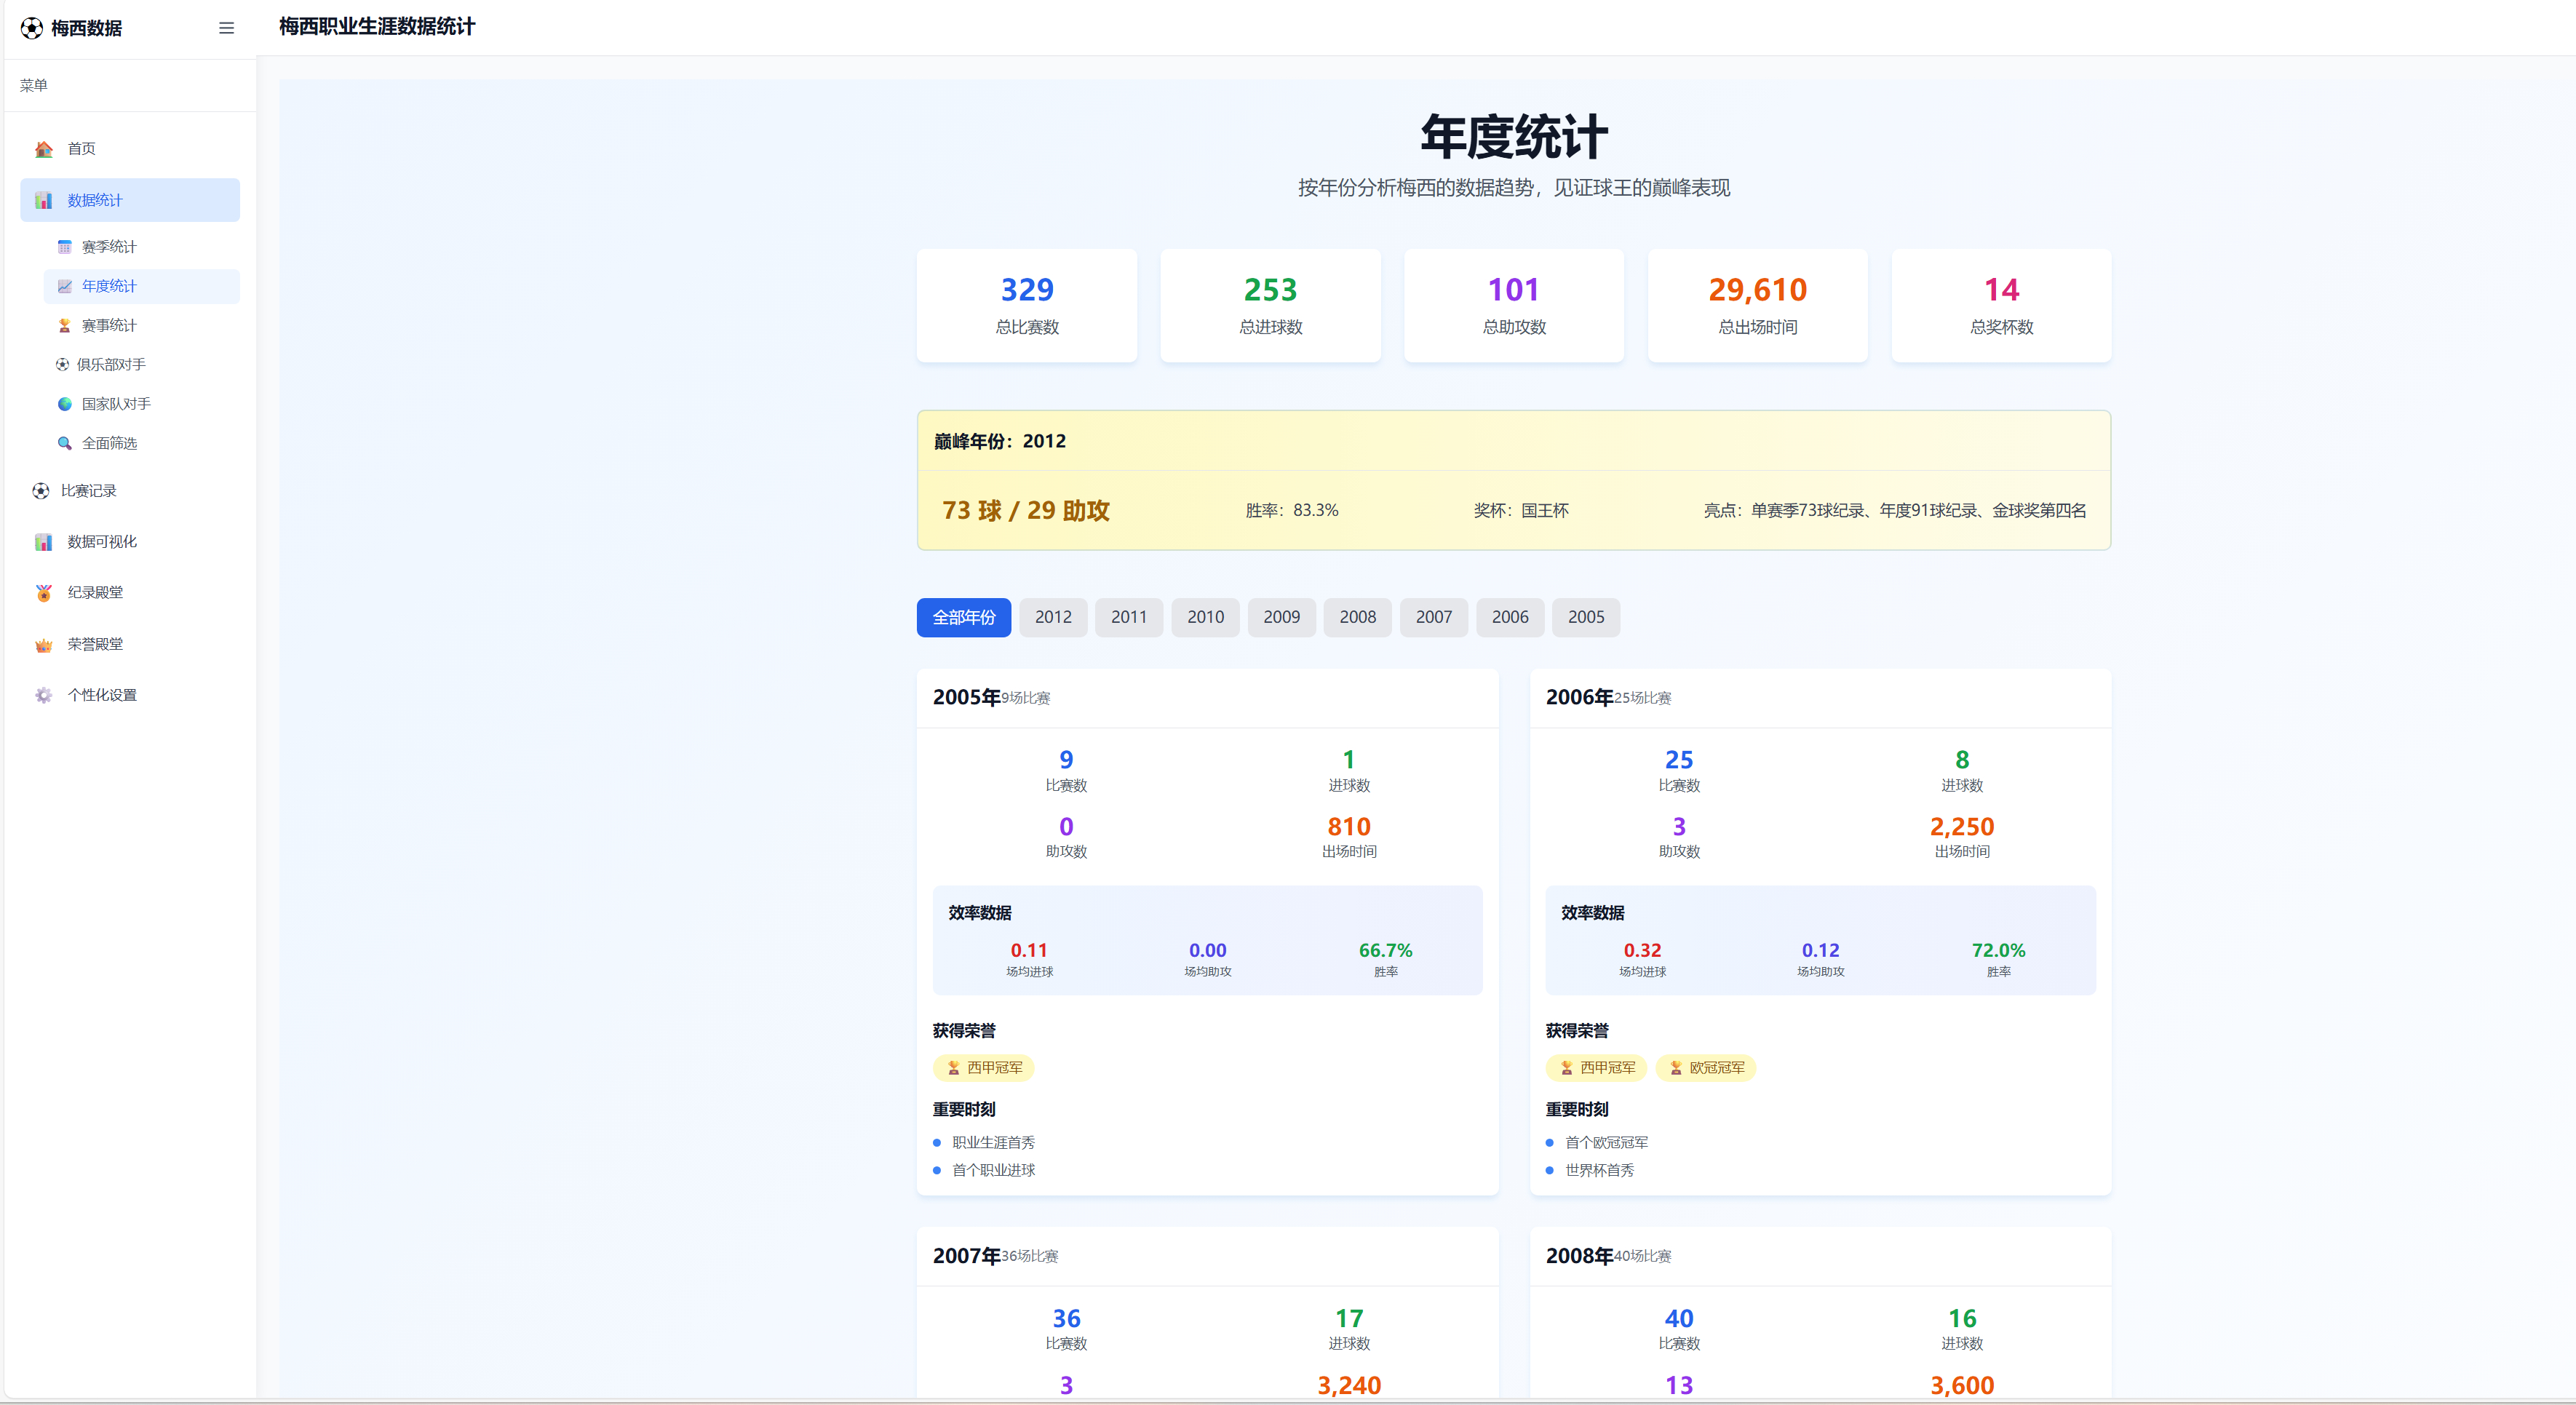Image resolution: width=2576 pixels, height=1405 pixels.
Task: Click the 总助攻数 101 stat card
Action: (x=1514, y=306)
